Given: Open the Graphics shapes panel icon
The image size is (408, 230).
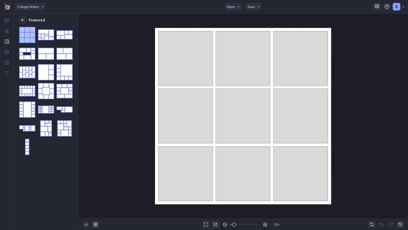Looking at the screenshot, I should pyautogui.click(x=7, y=63).
